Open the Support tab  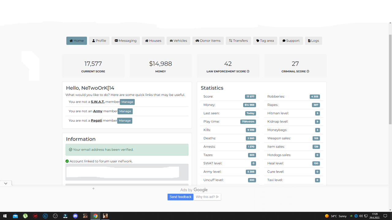[x=291, y=41]
